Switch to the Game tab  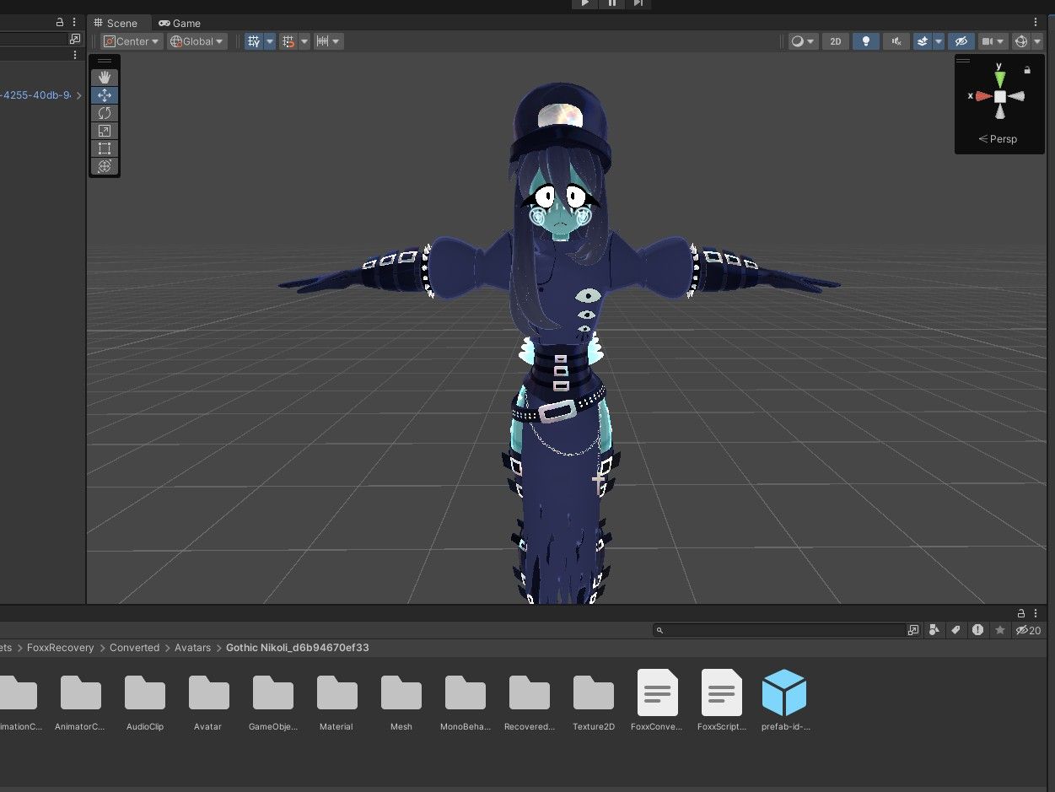180,23
